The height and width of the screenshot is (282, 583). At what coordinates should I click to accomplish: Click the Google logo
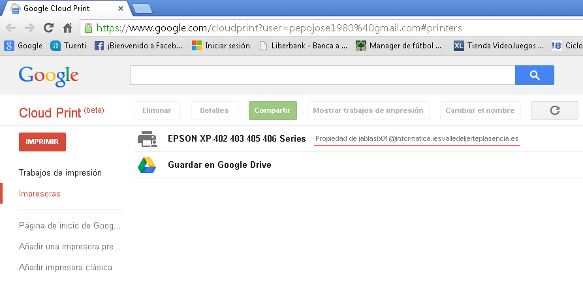49,75
